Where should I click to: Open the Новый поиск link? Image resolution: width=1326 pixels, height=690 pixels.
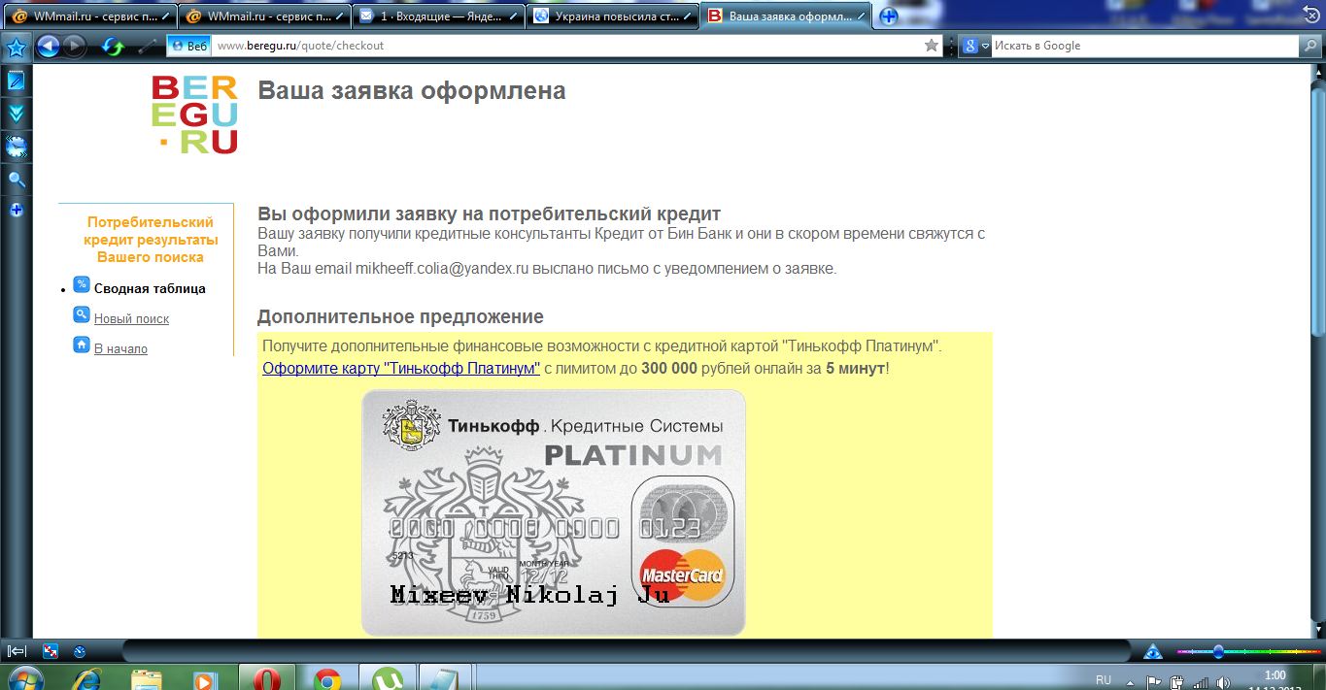tap(131, 318)
